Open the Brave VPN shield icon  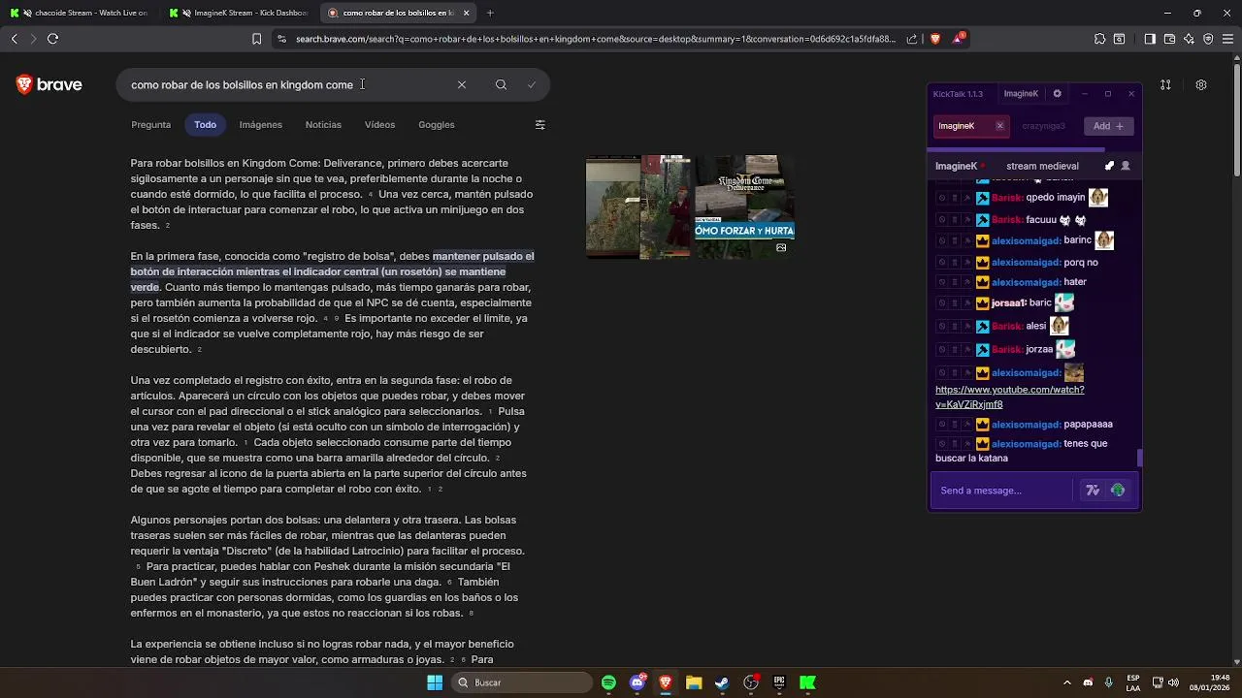(1208, 39)
